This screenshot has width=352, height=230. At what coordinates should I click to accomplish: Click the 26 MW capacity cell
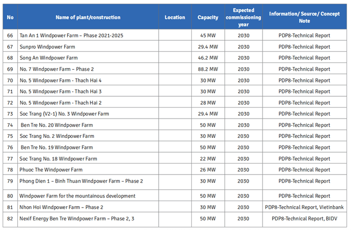pos(208,170)
